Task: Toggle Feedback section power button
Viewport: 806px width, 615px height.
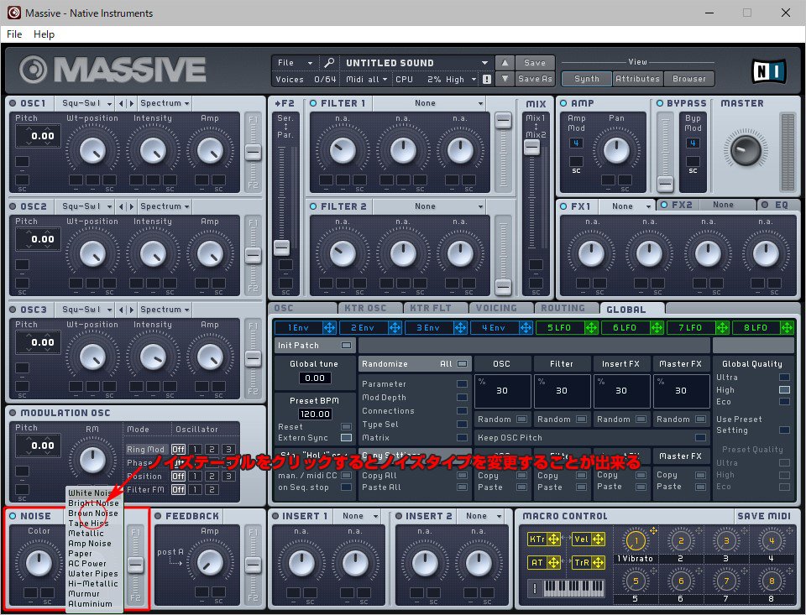Action: click(158, 516)
